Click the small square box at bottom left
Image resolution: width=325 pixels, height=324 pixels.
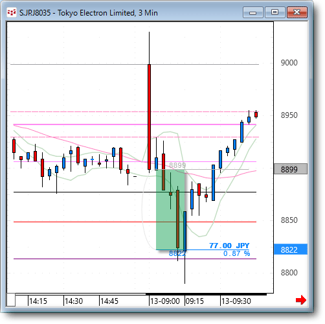[x=11, y=300]
